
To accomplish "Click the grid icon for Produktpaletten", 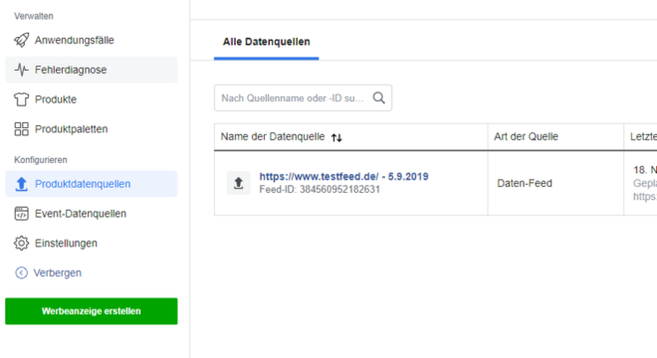I will coord(21,129).
